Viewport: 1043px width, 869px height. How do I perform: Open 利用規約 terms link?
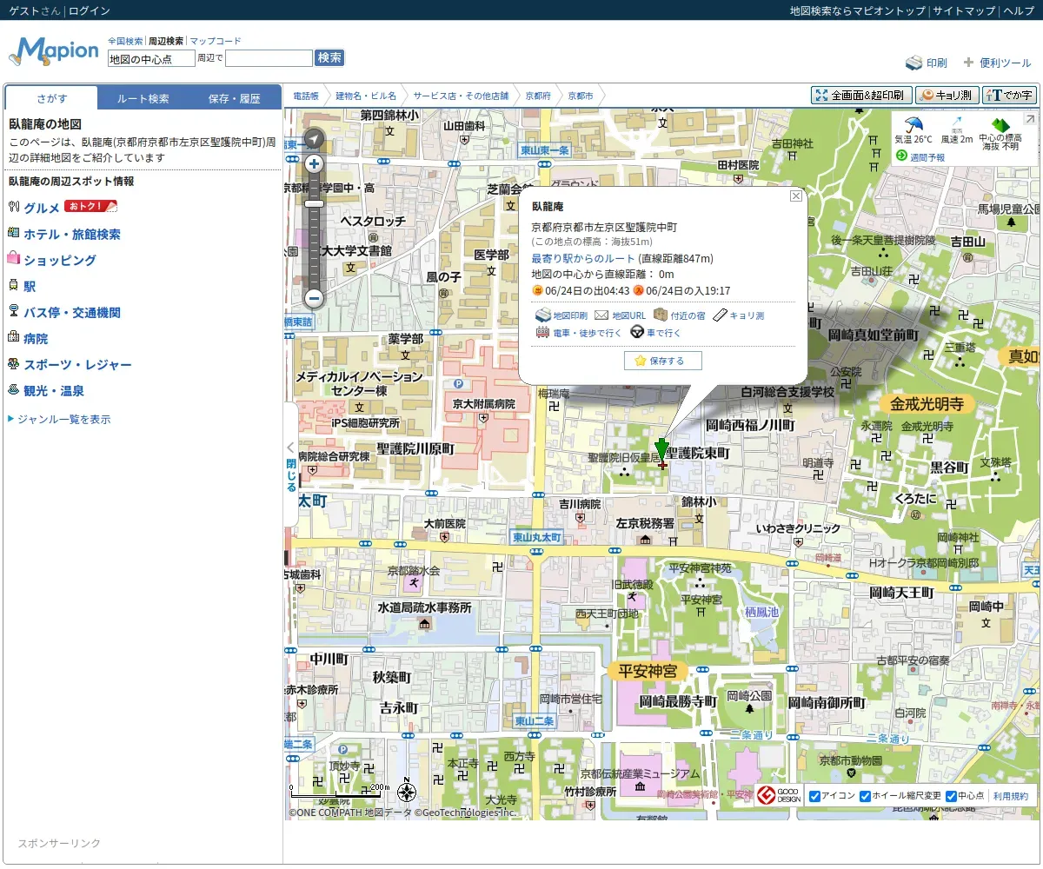pos(1010,796)
